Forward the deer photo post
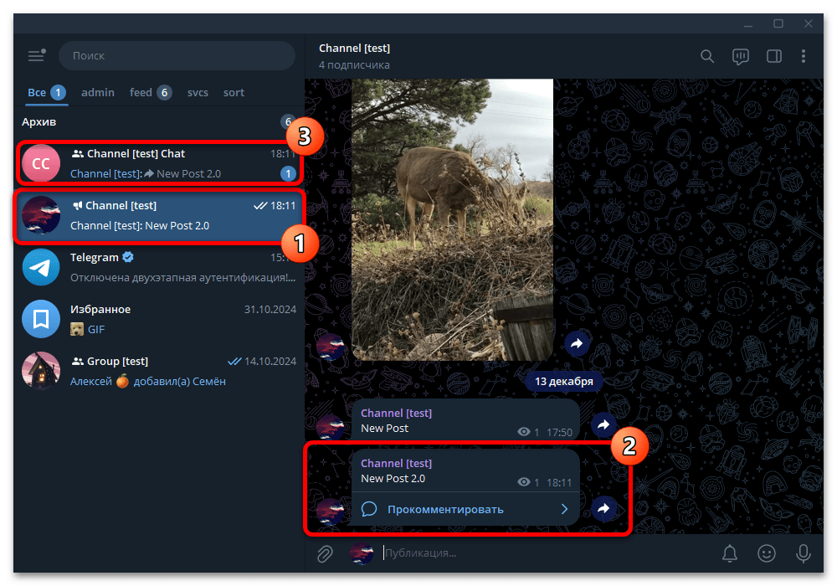The width and height of the screenshot is (837, 586). tap(577, 344)
